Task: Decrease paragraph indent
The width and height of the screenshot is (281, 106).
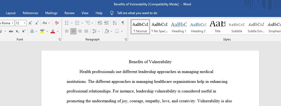Action: click(100, 23)
